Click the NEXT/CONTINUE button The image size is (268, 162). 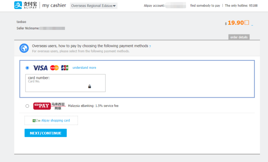[x=46, y=133]
